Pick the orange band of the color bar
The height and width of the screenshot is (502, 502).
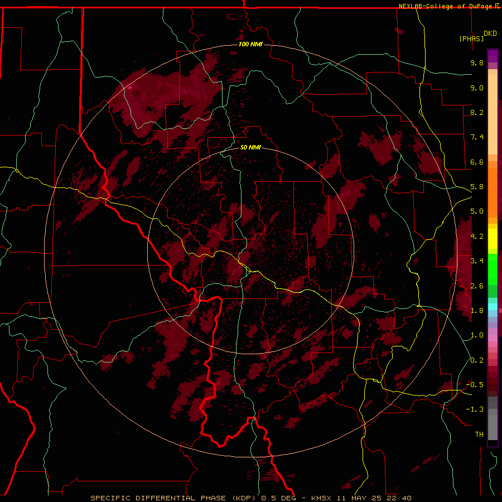pyautogui.click(x=493, y=192)
